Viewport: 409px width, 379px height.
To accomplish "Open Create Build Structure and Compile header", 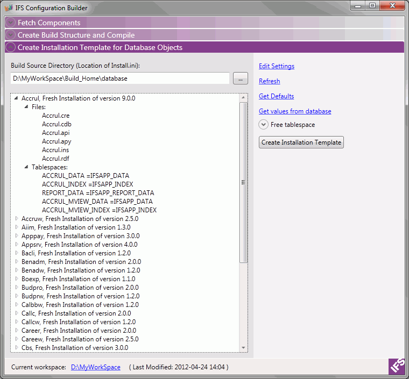I will coord(204,35).
